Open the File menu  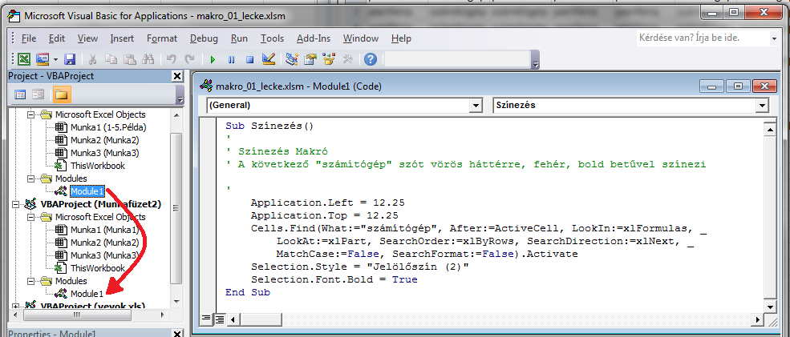pos(29,38)
